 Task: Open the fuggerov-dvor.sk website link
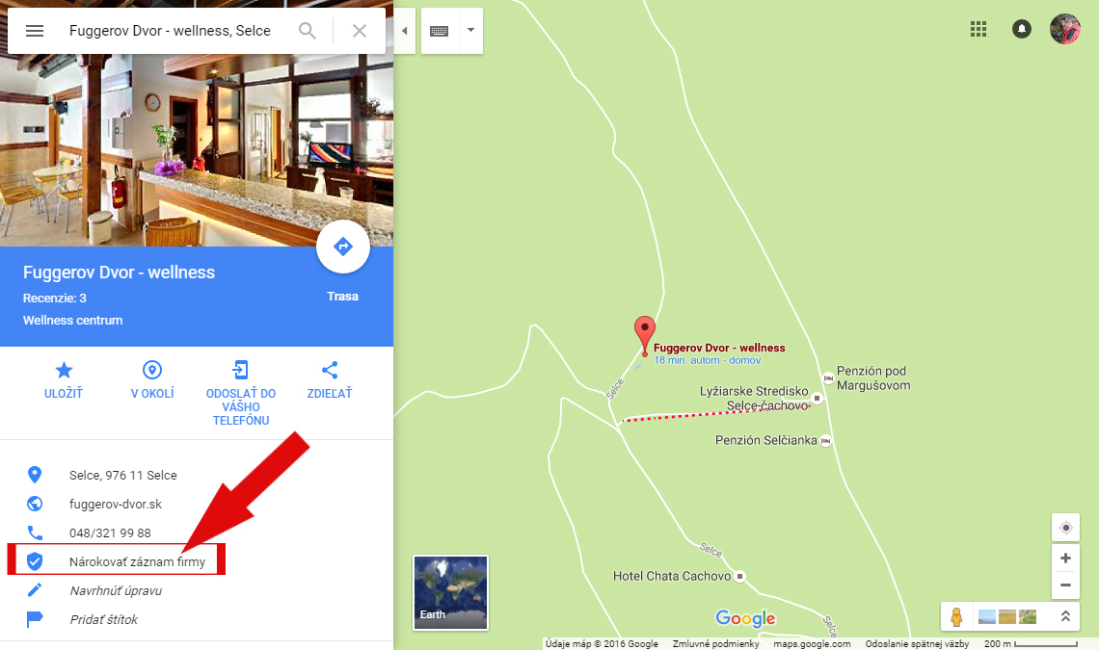[x=116, y=504]
